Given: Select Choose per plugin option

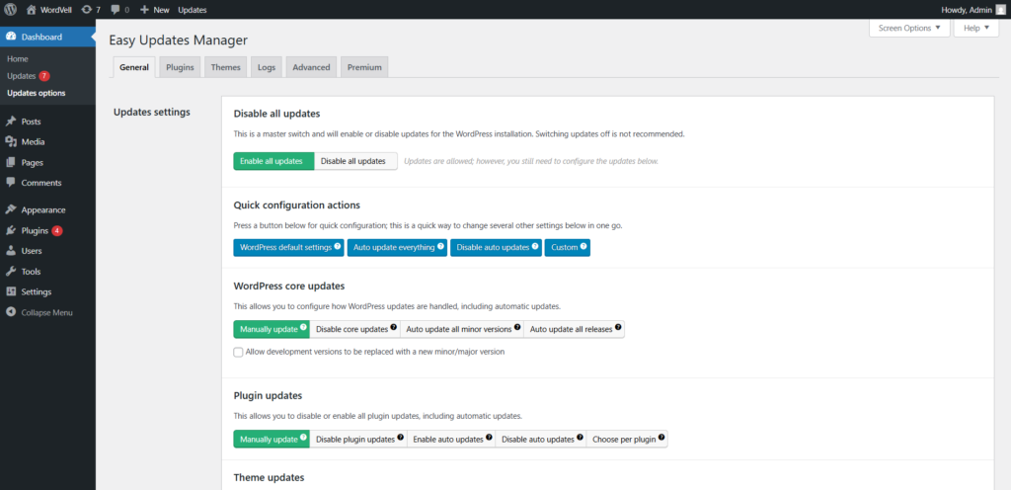Looking at the screenshot, I should pyautogui.click(x=627, y=439).
